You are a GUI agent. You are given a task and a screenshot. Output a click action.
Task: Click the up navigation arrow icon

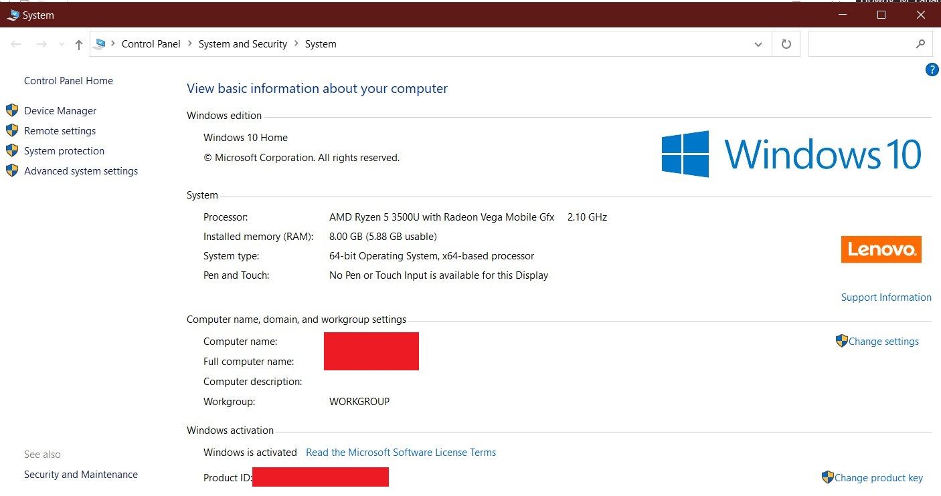pos(78,43)
